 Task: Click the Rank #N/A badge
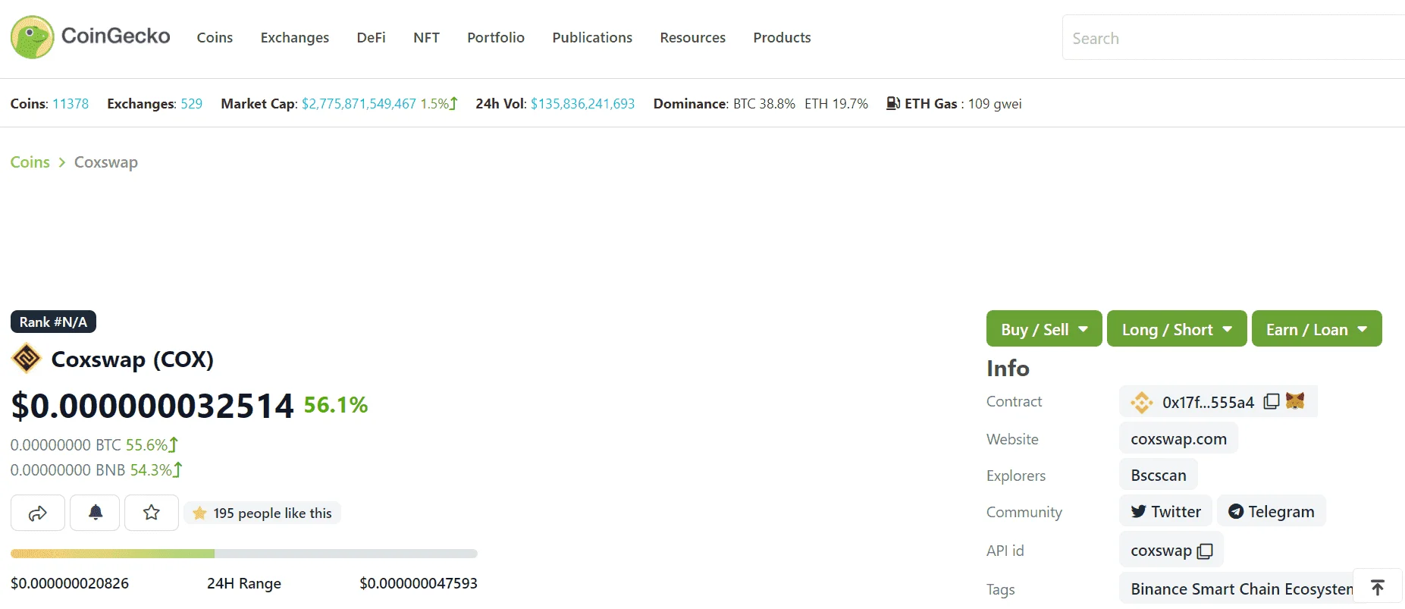coord(53,322)
